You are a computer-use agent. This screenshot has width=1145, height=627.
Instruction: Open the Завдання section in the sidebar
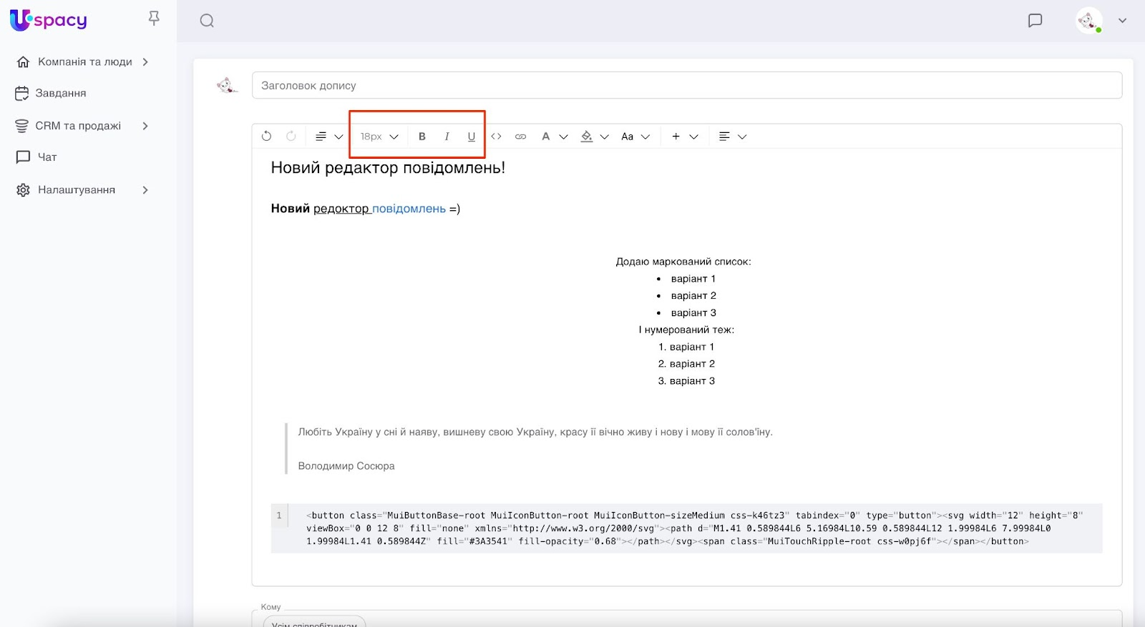click(60, 93)
